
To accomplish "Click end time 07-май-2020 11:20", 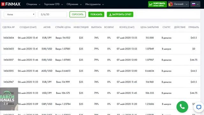I will pos(127,104).
